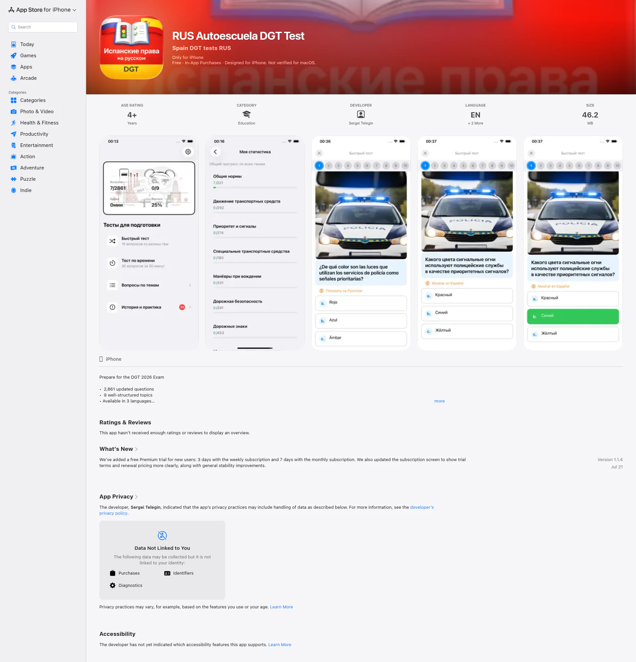Select the Health & Fitness runner icon

pyautogui.click(x=14, y=122)
